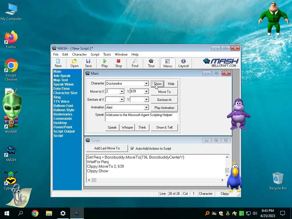Screen dimensions: 292x219
Task: Click the script pane horizontal scroll right arrow
Action: (x=222, y=180)
